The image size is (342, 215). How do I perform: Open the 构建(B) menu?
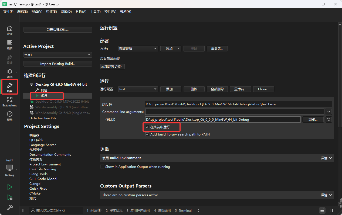(x=51, y=11)
